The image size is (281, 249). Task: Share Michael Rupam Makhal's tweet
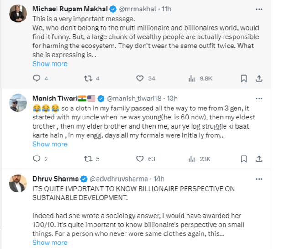coord(259,78)
